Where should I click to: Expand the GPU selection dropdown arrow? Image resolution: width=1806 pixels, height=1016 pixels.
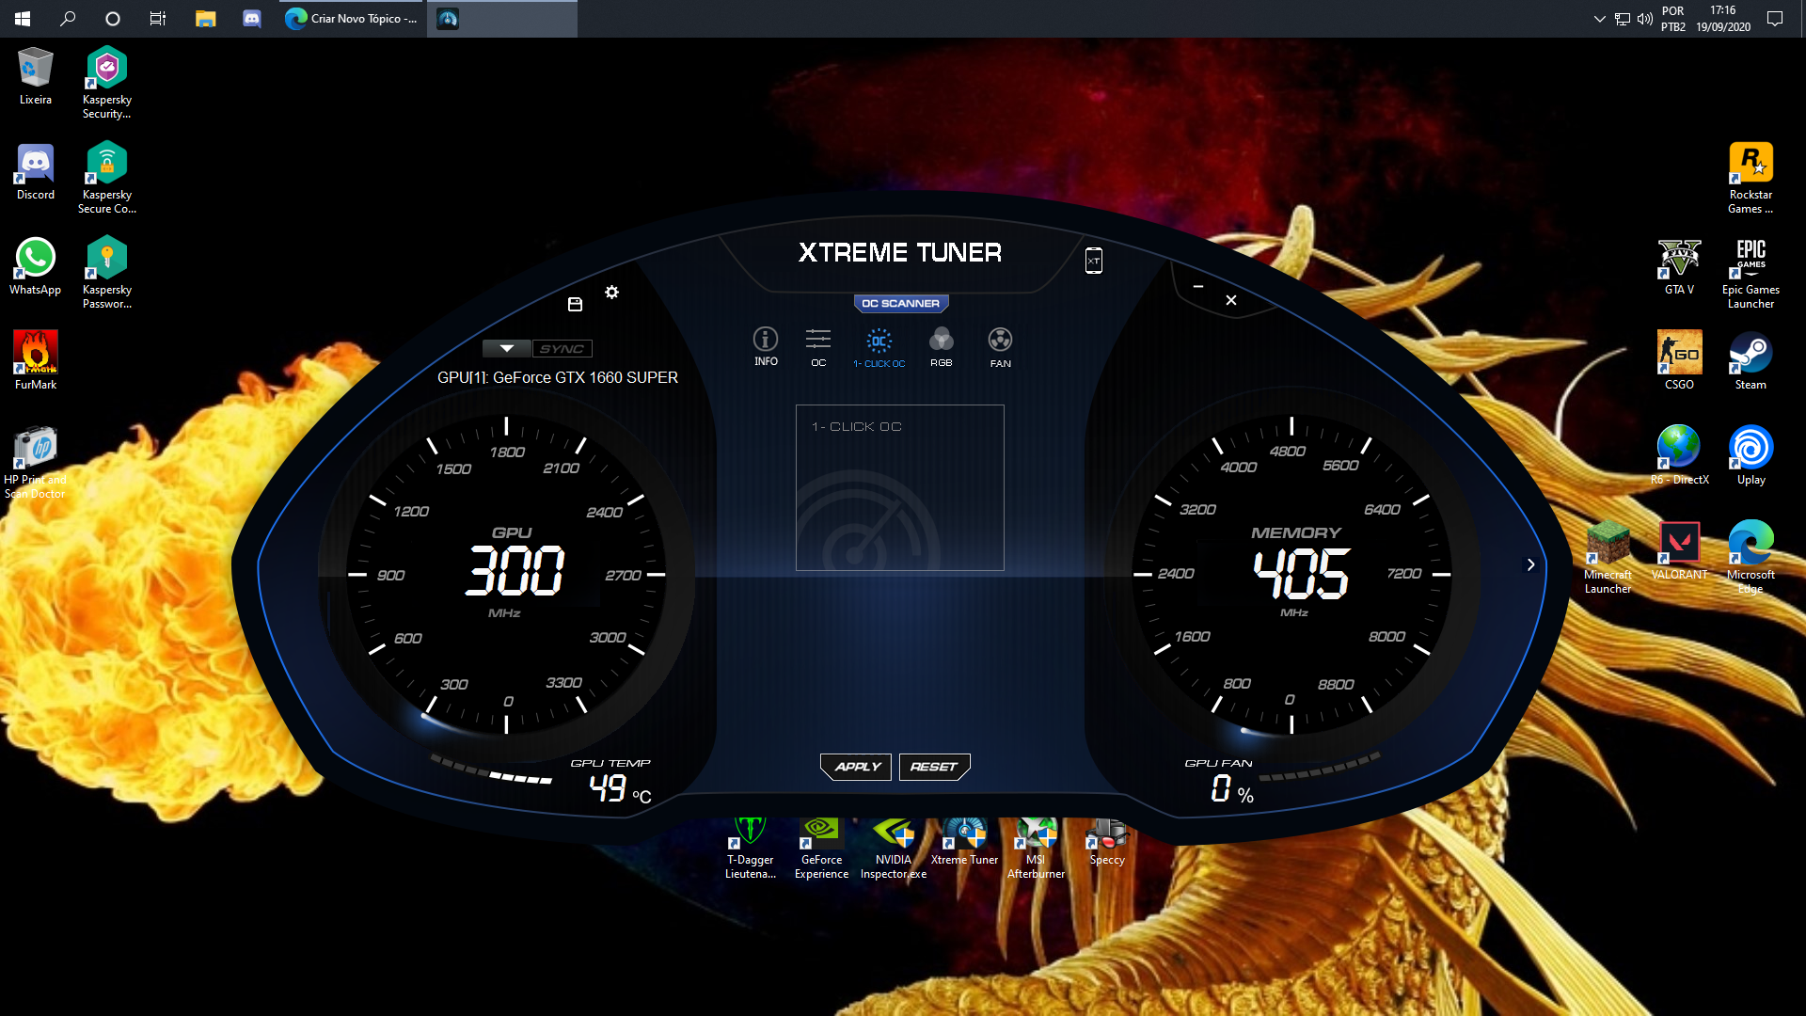pyautogui.click(x=507, y=348)
